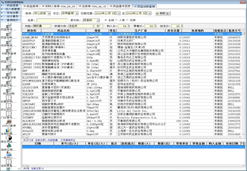Open the 状态 dropdown showing 实物查询
247x171 pixels.
(x=77, y=14)
